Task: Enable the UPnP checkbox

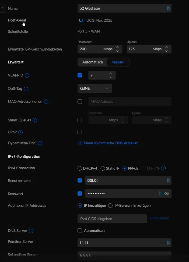Action: click(x=80, y=132)
